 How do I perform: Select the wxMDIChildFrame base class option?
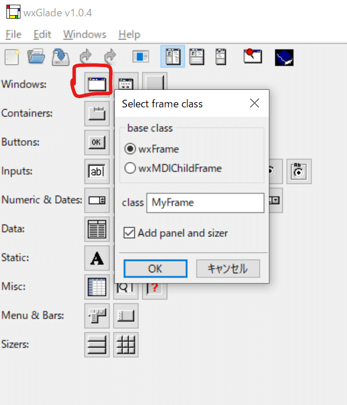[x=173, y=168]
